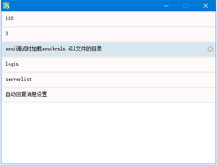Image resolution: width=217 pixels, height=165 pixels.
Task: Select the "3" list row
Action: [109, 34]
